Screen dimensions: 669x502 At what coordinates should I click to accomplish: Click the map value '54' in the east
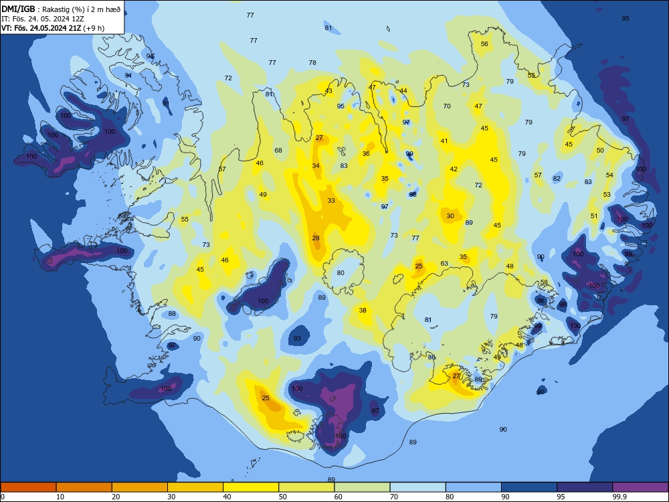click(609, 175)
